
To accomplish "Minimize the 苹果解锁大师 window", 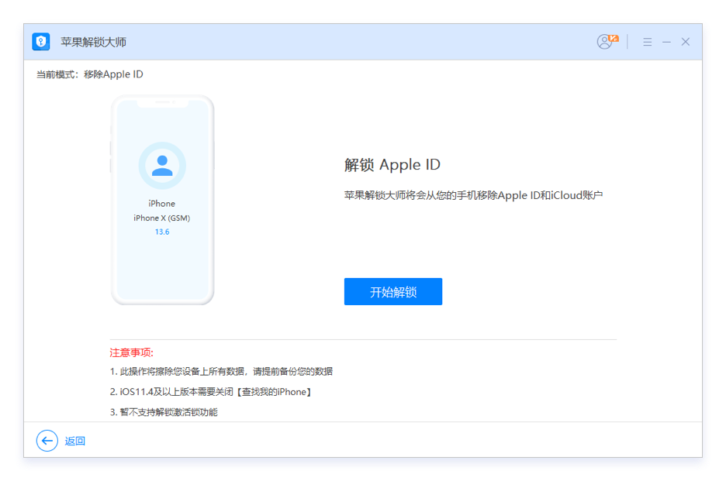I will pyautogui.click(x=666, y=42).
